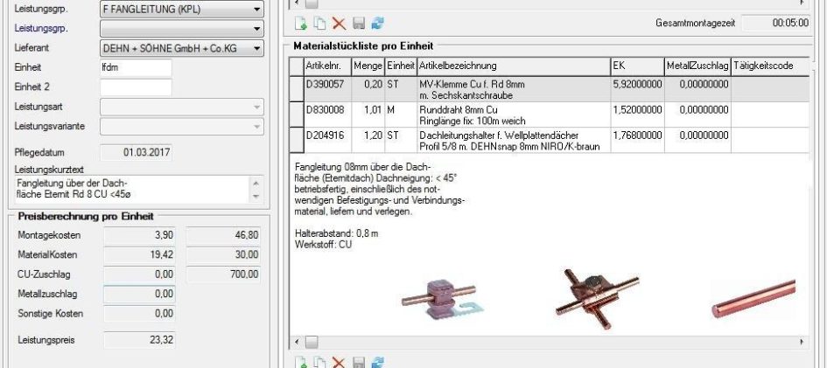This screenshot has height=368, width=827.
Task: Click the save disk icon in upper toolbar
Action: pyautogui.click(x=358, y=24)
